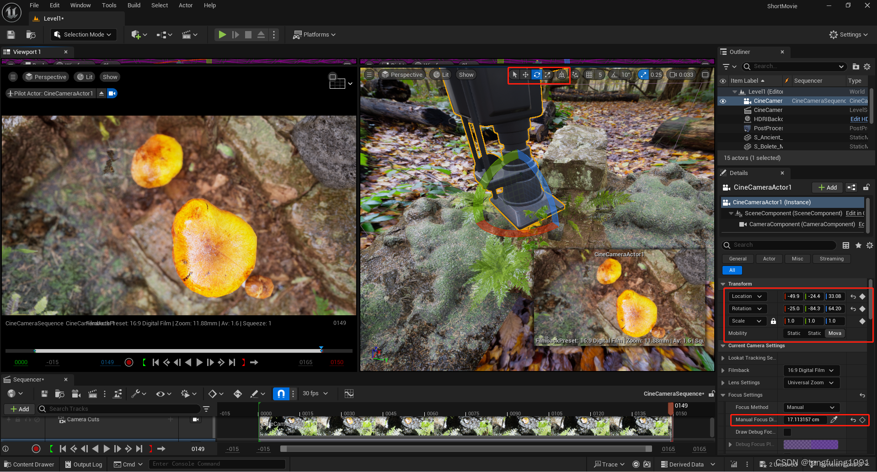877x472 pixels.
Task: Open the Build menu
Action: (134, 5)
